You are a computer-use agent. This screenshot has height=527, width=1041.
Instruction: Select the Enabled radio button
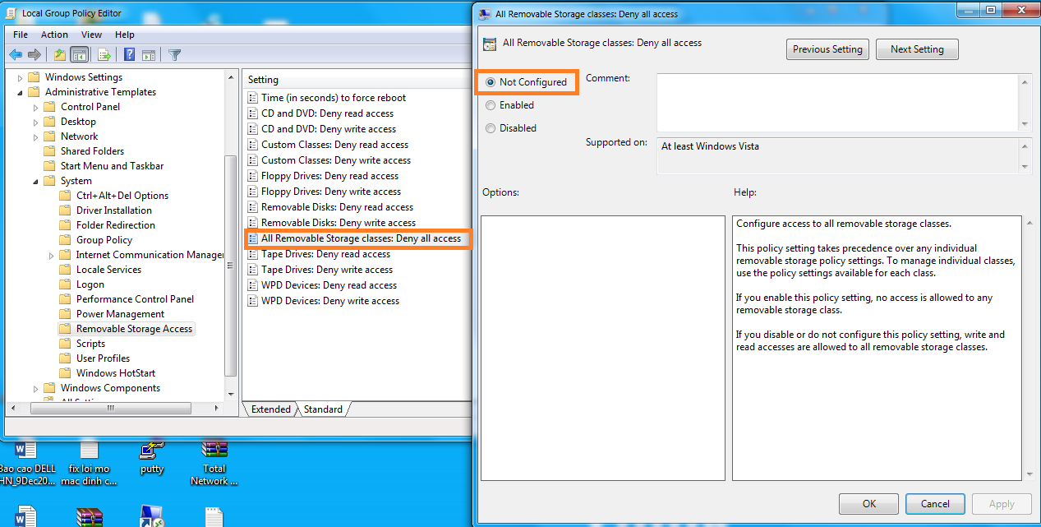[491, 105]
